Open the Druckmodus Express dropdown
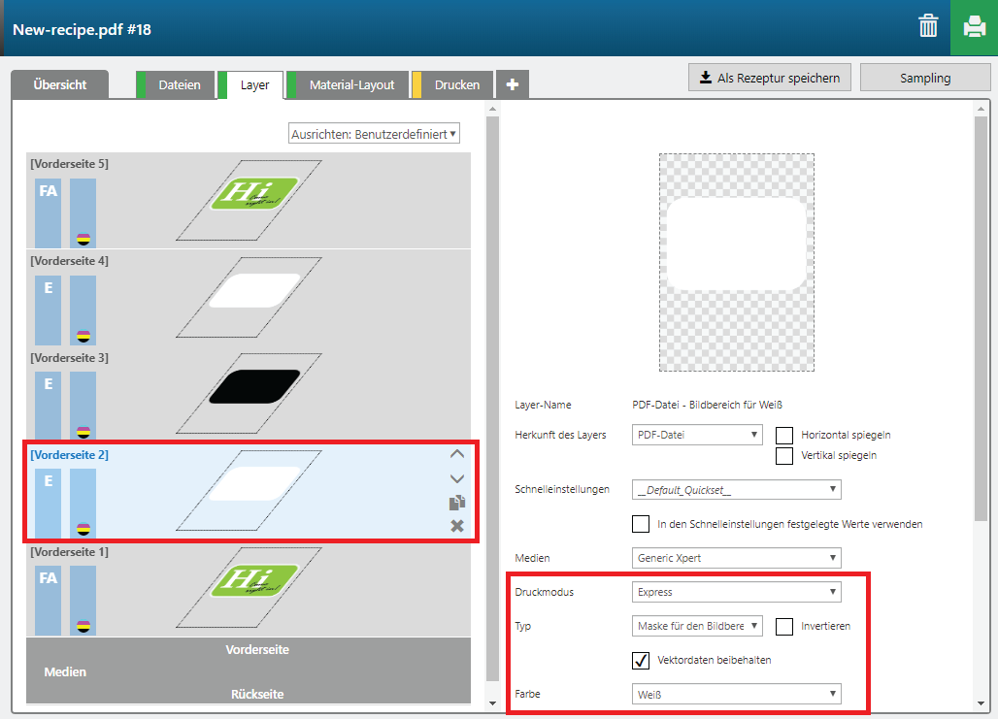 tap(736, 592)
